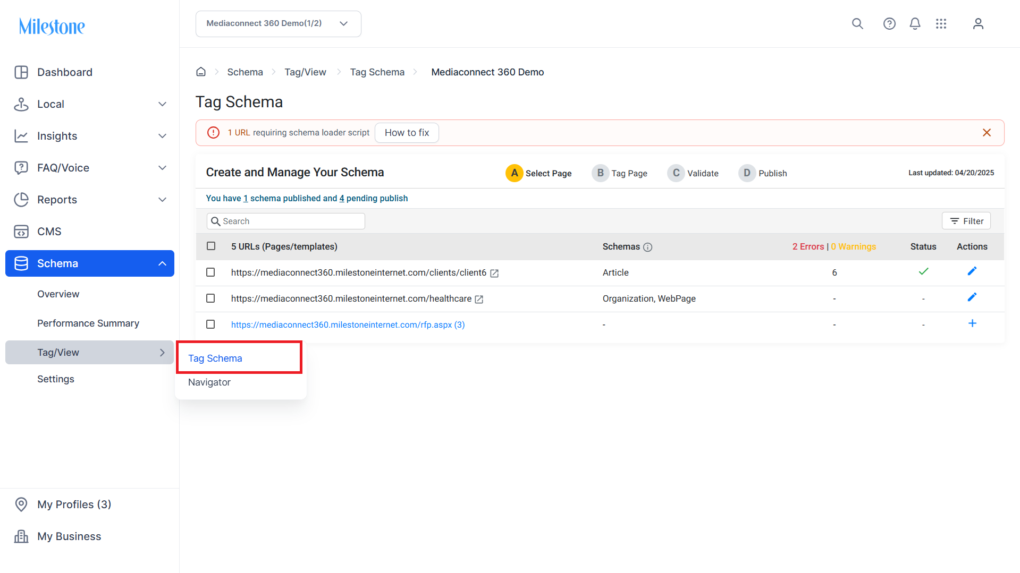This screenshot has height=573, width=1020.
Task: Go to Dashboard in the sidebar
Action: click(x=65, y=72)
